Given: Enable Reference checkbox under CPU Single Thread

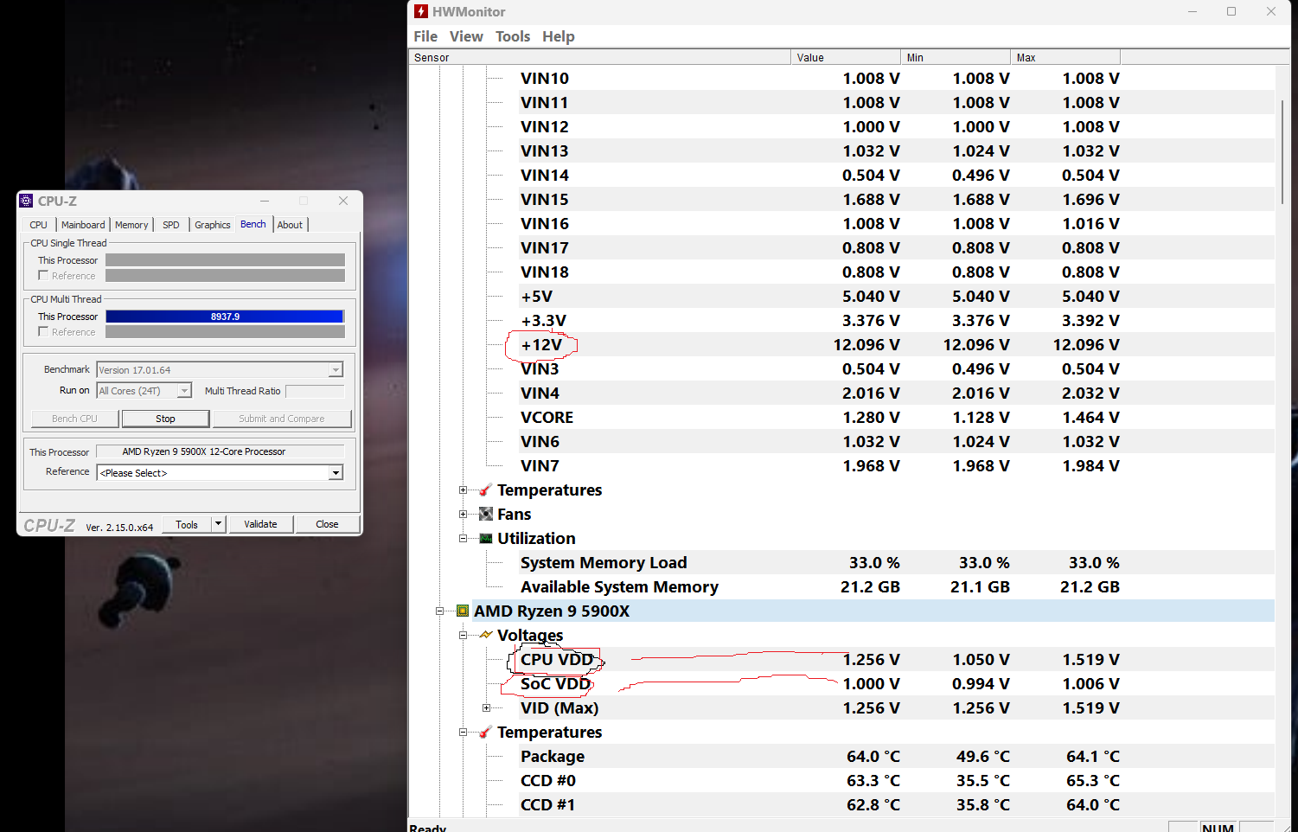Looking at the screenshot, I should coord(43,276).
